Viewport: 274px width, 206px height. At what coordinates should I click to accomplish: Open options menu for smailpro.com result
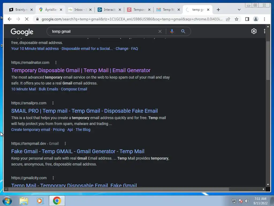[53, 103]
